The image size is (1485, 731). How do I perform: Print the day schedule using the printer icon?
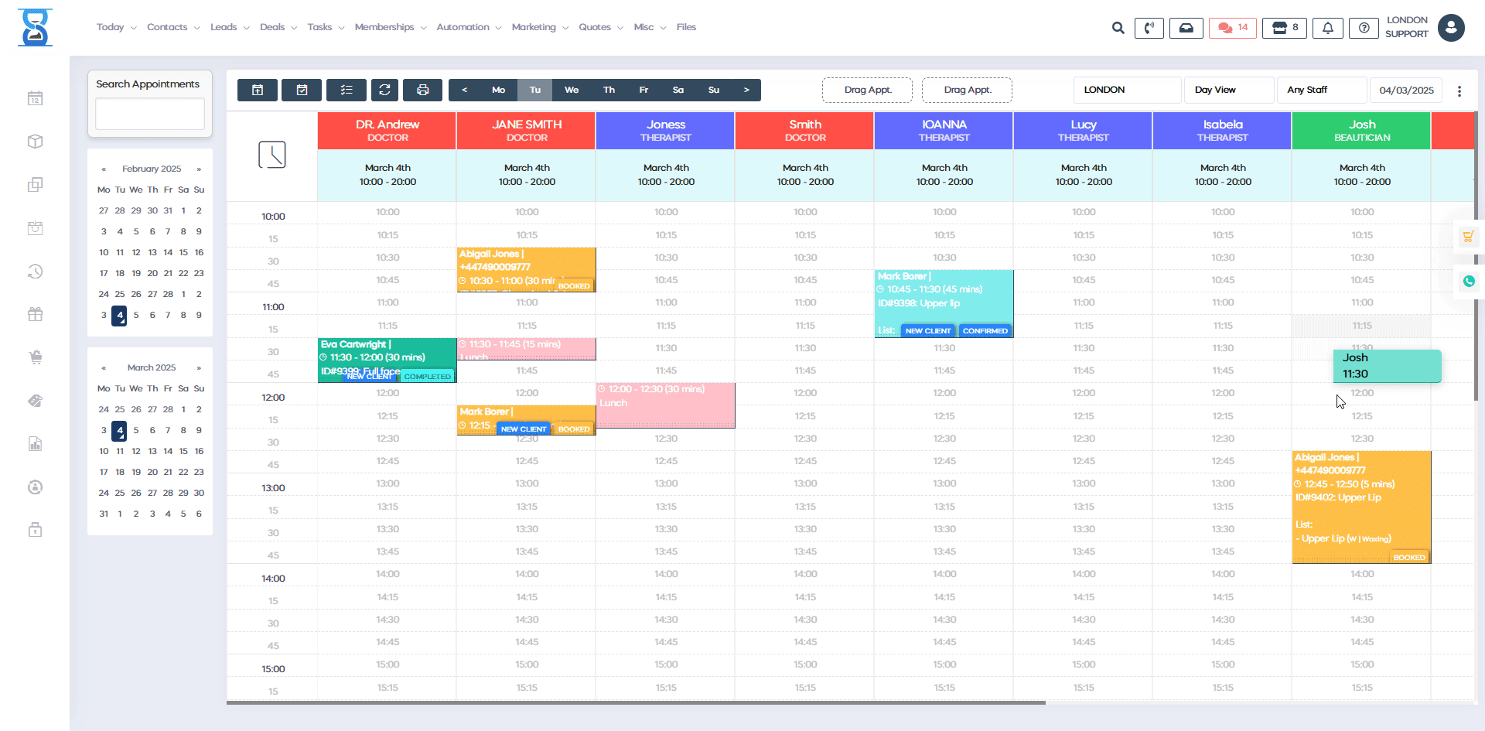[x=422, y=90]
